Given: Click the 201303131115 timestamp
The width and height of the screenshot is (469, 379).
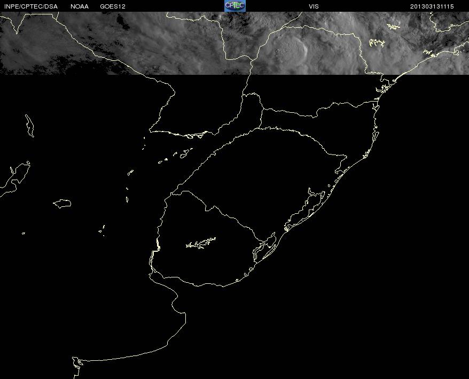Looking at the screenshot, I should 432,6.
